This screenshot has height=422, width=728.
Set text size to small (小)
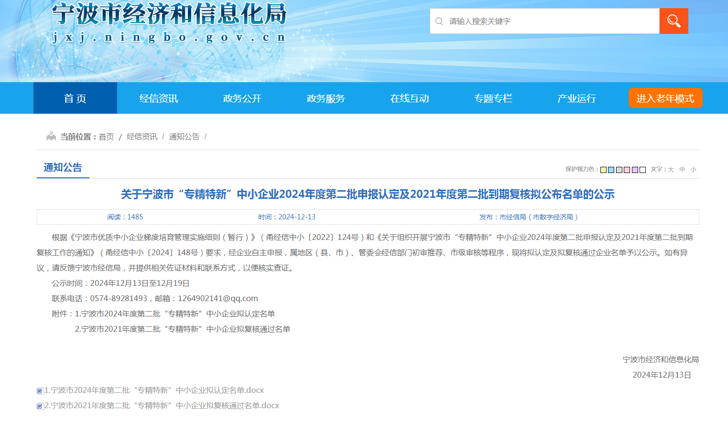[x=693, y=170]
